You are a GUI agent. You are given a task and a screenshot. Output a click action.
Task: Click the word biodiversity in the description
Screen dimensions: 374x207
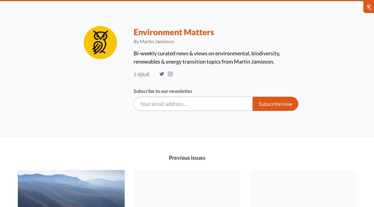tap(266, 53)
